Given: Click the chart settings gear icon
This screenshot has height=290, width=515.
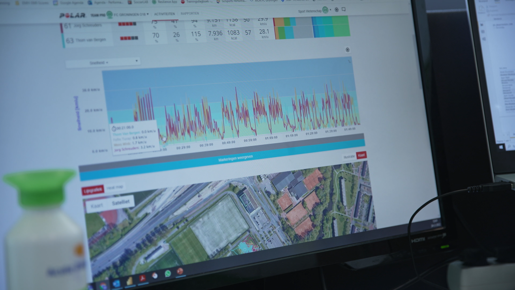Looking at the screenshot, I should click(x=347, y=50).
